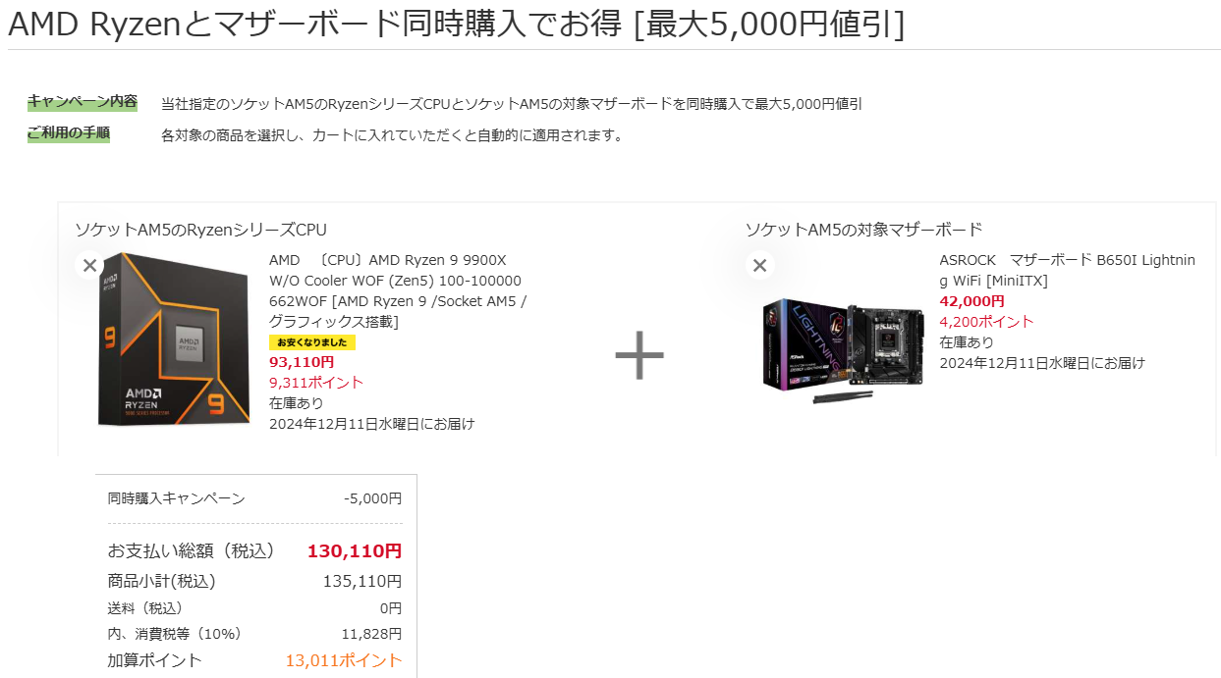Open the AMD Ryzen 9 box image
Screen dimensions: 1221x678
pos(172,339)
